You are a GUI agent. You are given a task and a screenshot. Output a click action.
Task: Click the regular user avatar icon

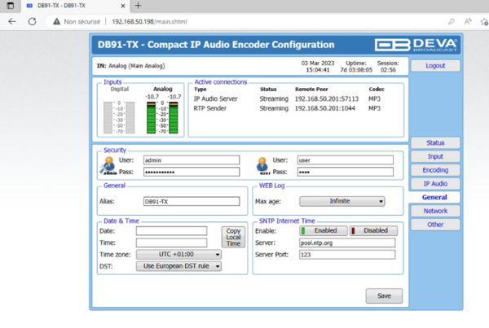(x=263, y=165)
